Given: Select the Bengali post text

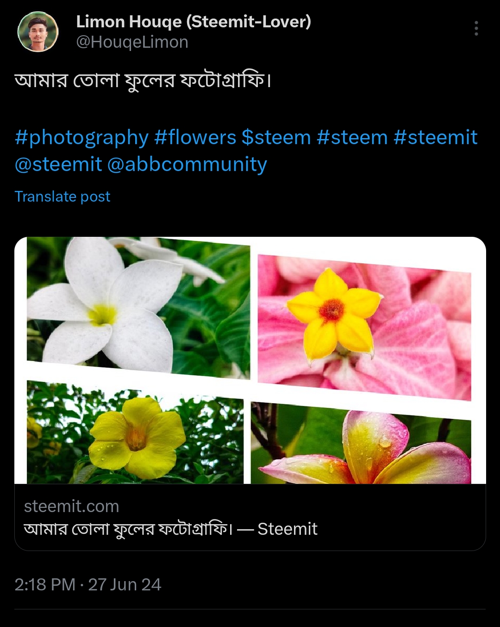Looking at the screenshot, I should coord(143,81).
